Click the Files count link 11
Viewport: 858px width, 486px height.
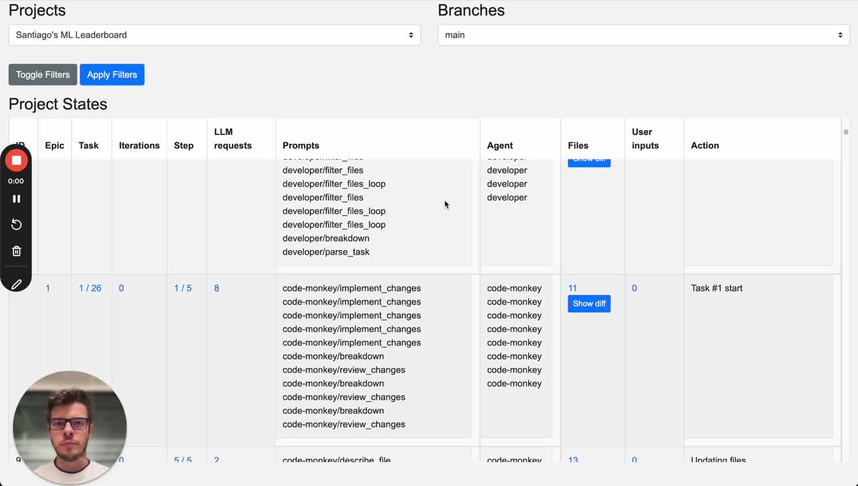tap(572, 288)
